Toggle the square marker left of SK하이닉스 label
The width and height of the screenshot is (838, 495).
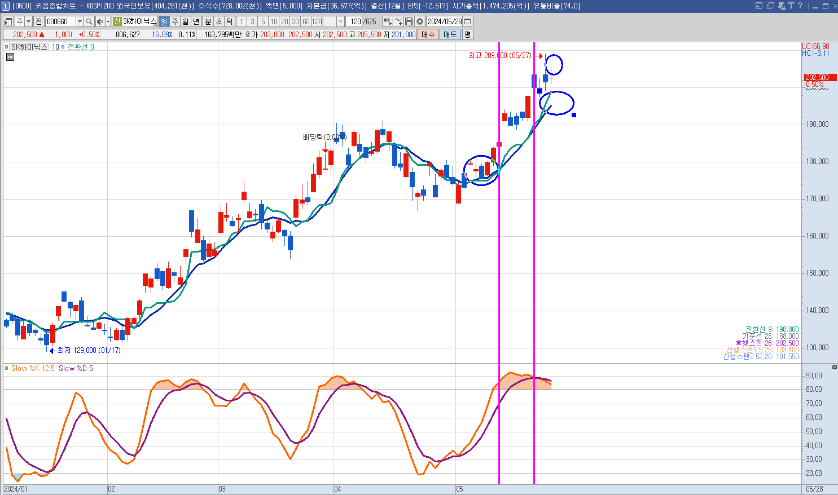tap(7, 47)
